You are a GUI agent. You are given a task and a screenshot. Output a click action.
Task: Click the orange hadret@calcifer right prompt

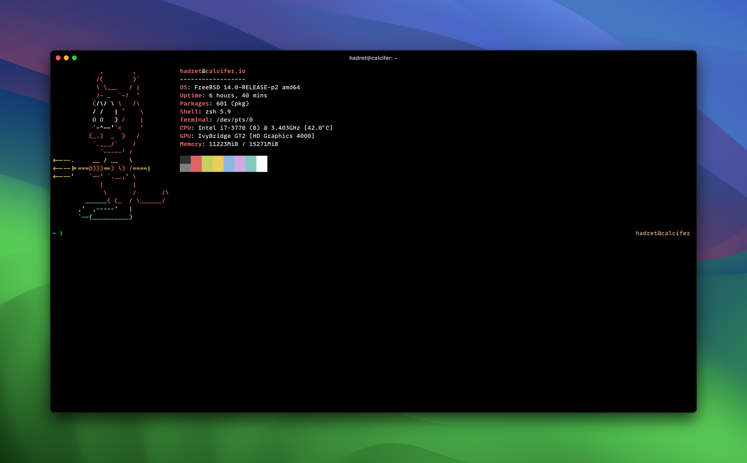pos(663,233)
